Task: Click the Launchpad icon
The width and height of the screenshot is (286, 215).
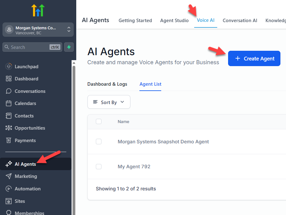Action: coord(9,66)
